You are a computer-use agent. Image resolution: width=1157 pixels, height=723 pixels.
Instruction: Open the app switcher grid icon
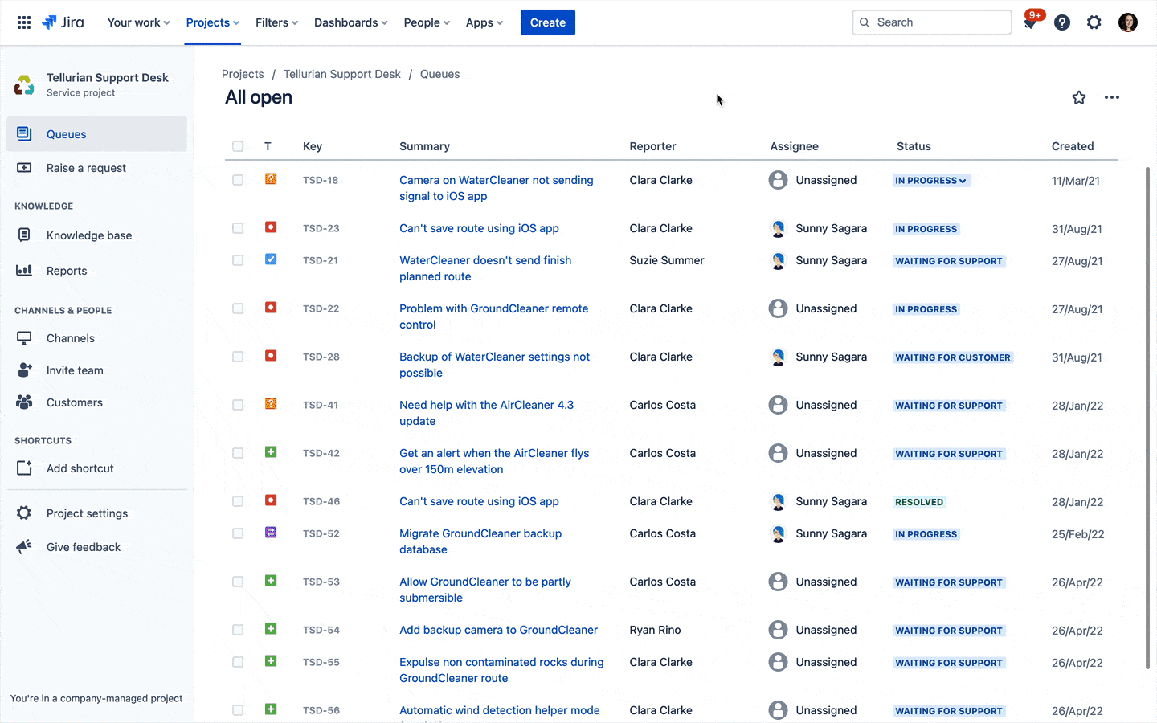pyautogui.click(x=24, y=22)
